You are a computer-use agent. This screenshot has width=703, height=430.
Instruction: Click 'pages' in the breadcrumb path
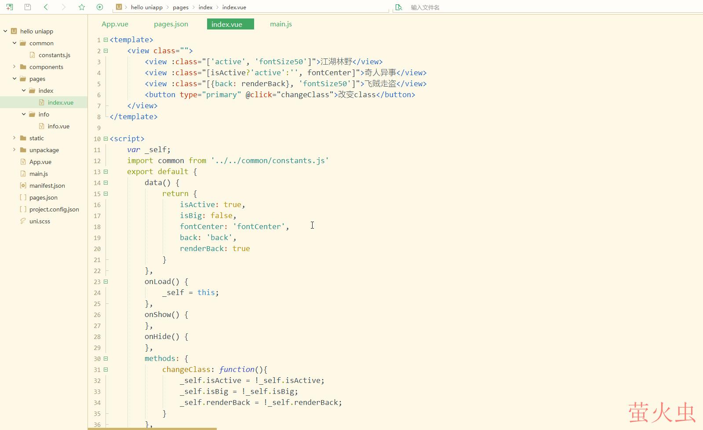[x=181, y=7]
